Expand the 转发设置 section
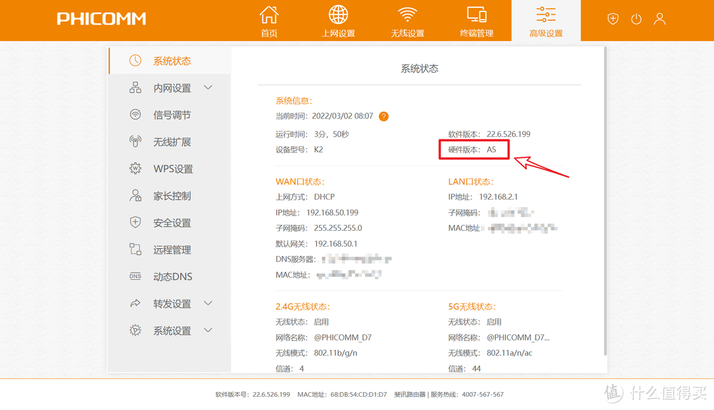The image size is (714, 410). (208, 304)
